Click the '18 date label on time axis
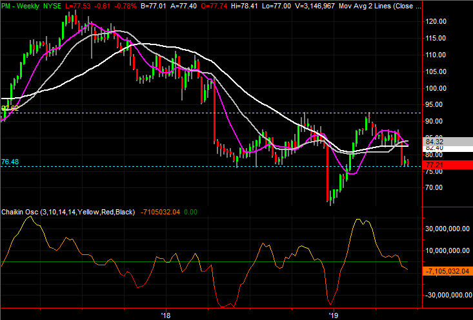This screenshot has width=473, height=320. (x=165, y=315)
